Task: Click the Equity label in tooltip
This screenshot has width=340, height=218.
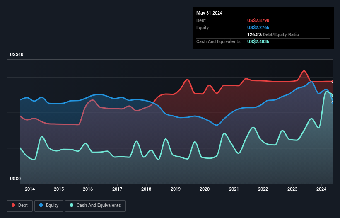Action: point(203,27)
